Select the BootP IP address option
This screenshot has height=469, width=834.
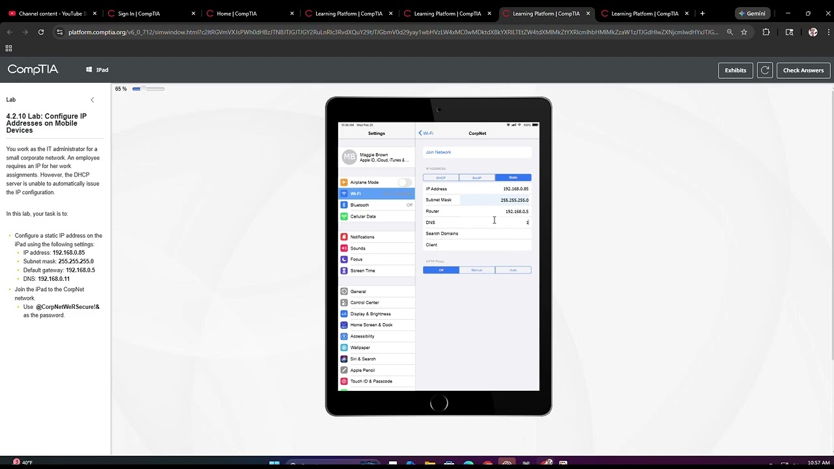tap(477, 177)
